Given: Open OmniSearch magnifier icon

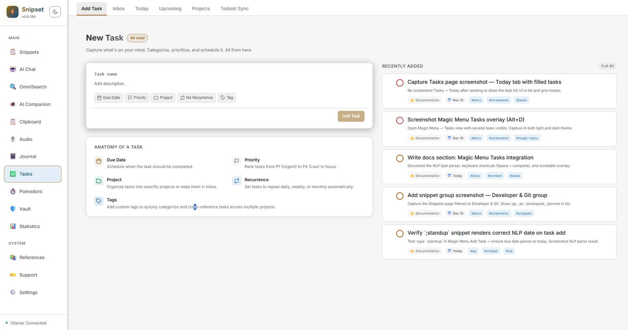Looking at the screenshot, I should pos(13,87).
